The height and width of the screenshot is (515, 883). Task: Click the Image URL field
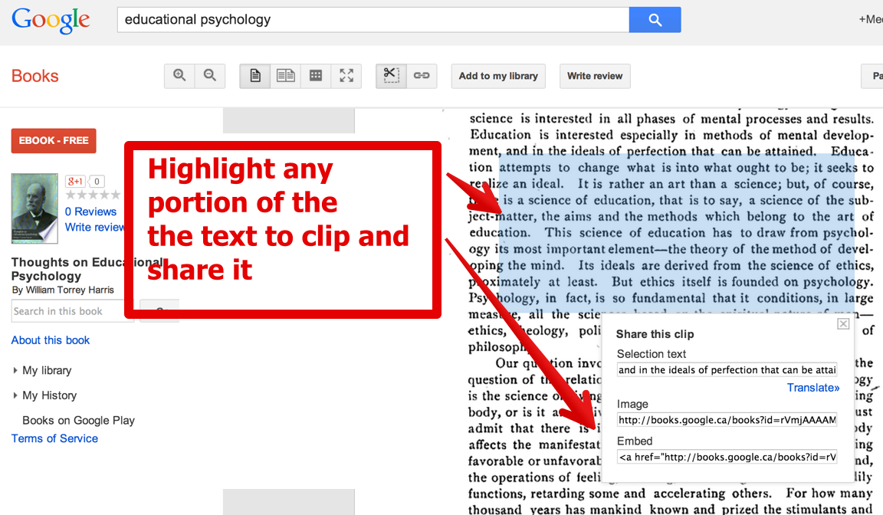pyautogui.click(x=727, y=420)
